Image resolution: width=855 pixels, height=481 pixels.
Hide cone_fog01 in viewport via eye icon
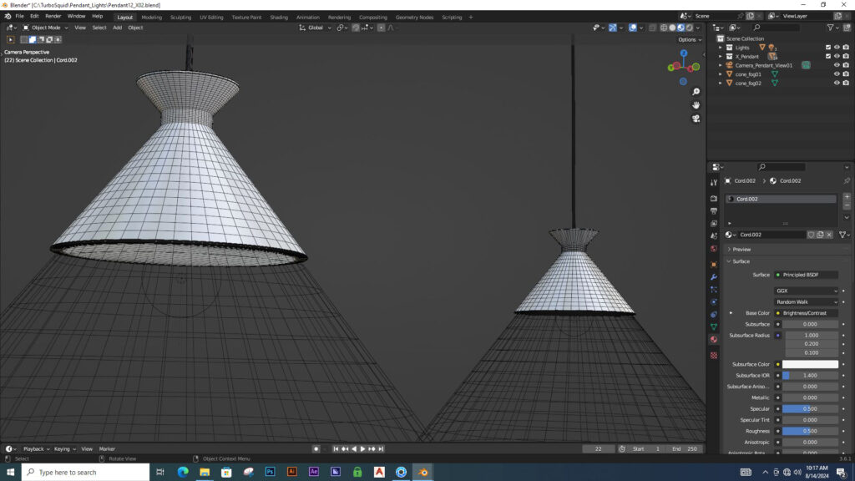click(x=837, y=74)
